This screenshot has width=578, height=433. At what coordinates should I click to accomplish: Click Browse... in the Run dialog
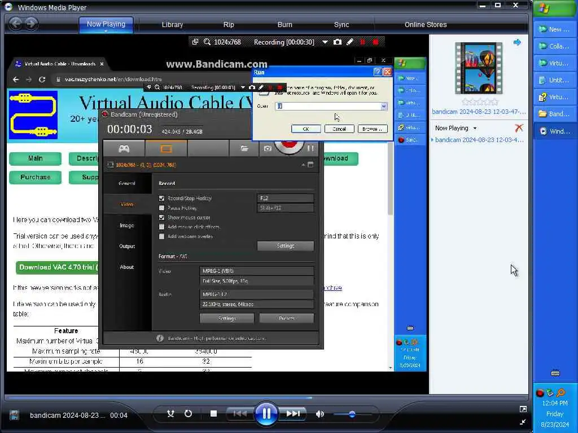click(x=373, y=129)
